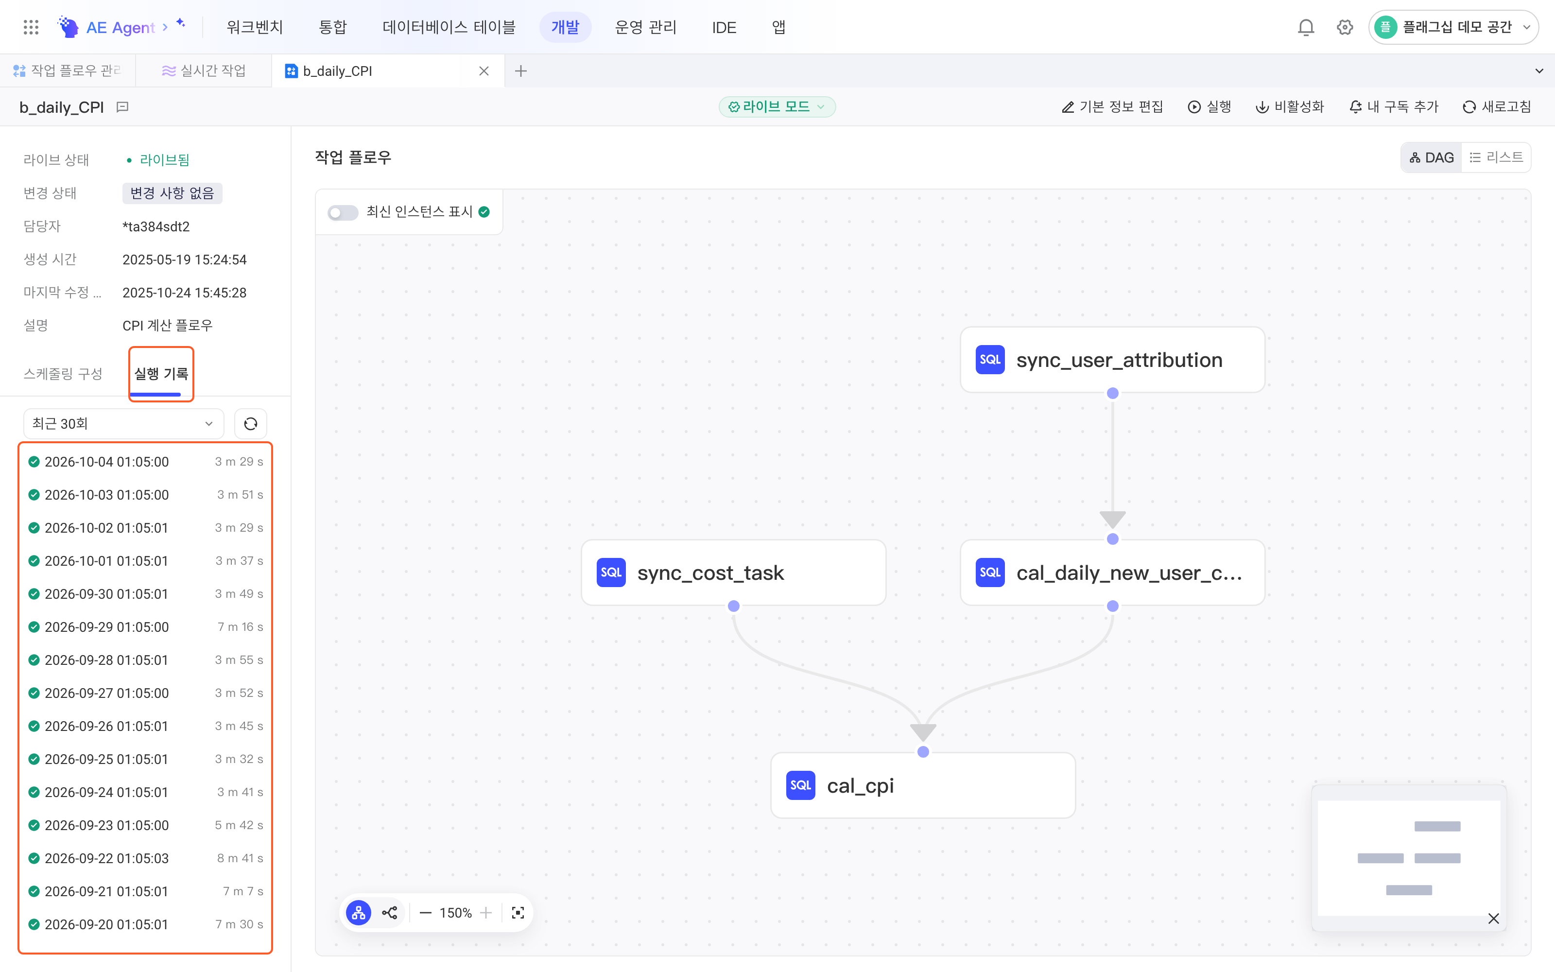This screenshot has width=1555, height=972.
Task: Click the AE Agent sparkle icon
Action: pos(181,23)
